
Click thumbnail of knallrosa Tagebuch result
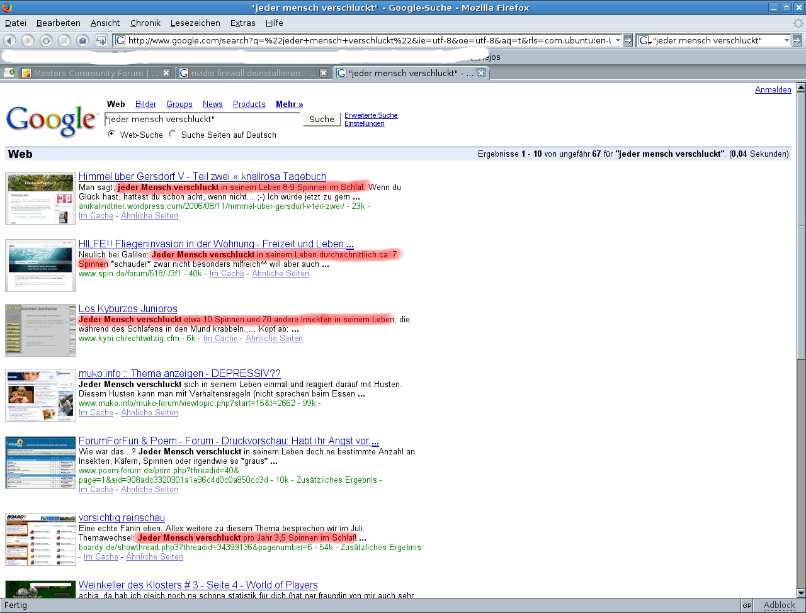click(x=40, y=198)
